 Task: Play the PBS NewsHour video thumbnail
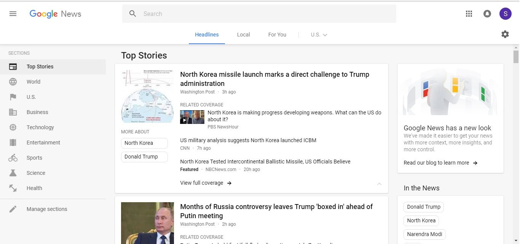192,117
